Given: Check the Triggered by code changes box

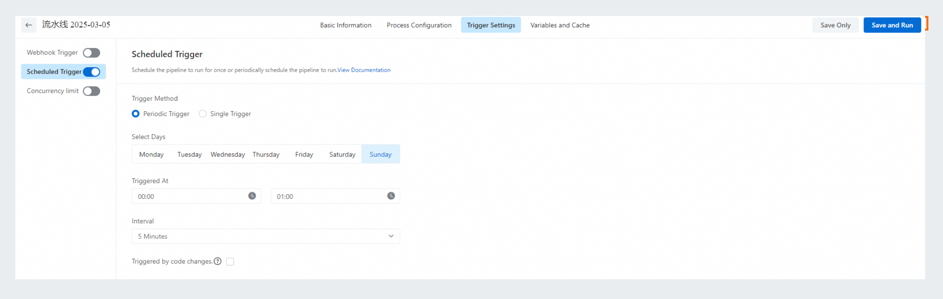Looking at the screenshot, I should click(x=230, y=262).
